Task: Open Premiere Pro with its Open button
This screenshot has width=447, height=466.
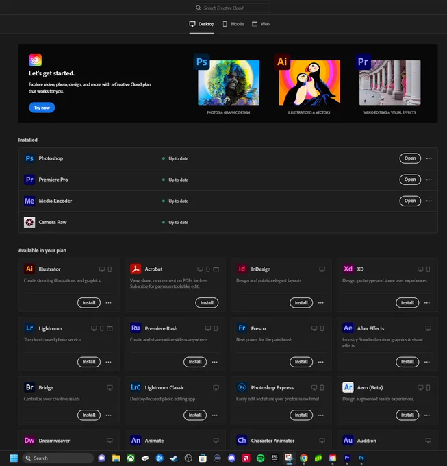Action: (x=410, y=180)
